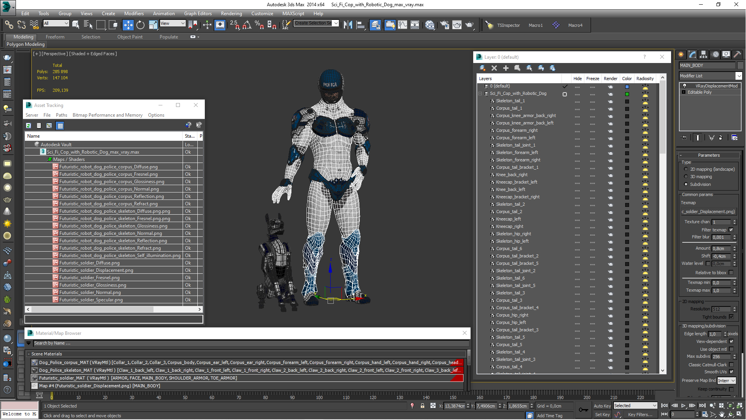Image resolution: width=746 pixels, height=420 pixels.
Task: Open Bitmap Performance and Memory menu
Action: [108, 115]
